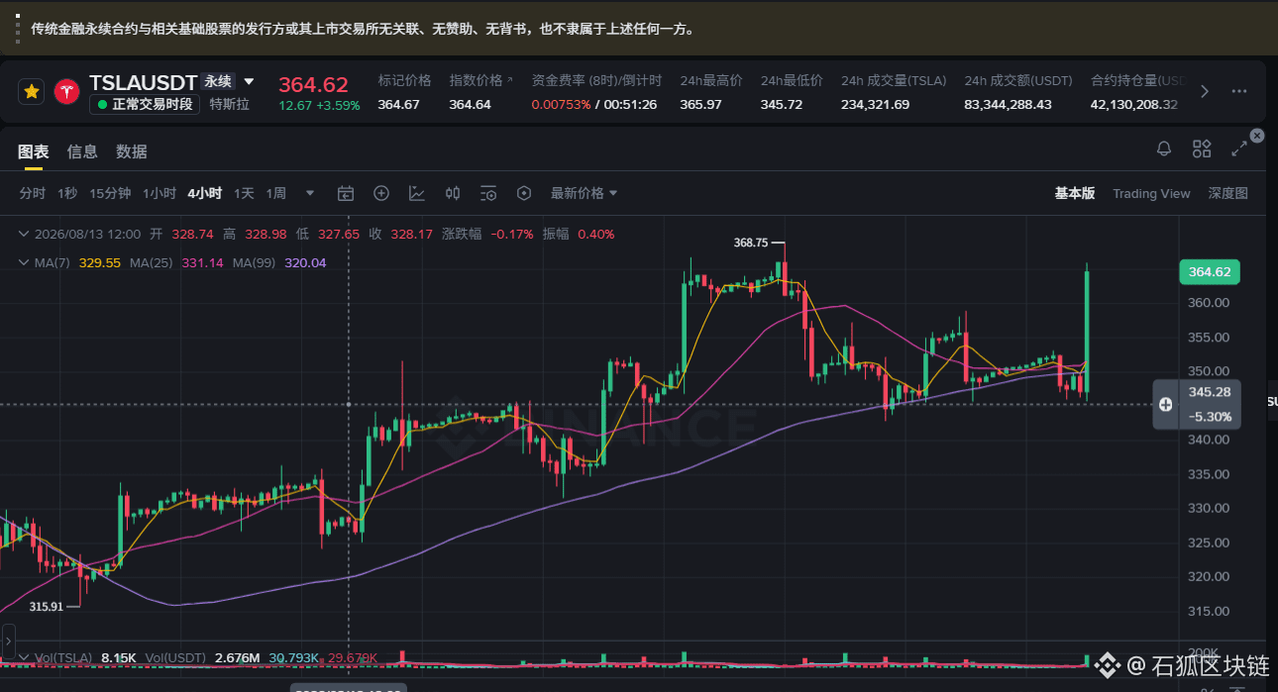Click the fullscreen expand arrows icon

pos(1239,148)
